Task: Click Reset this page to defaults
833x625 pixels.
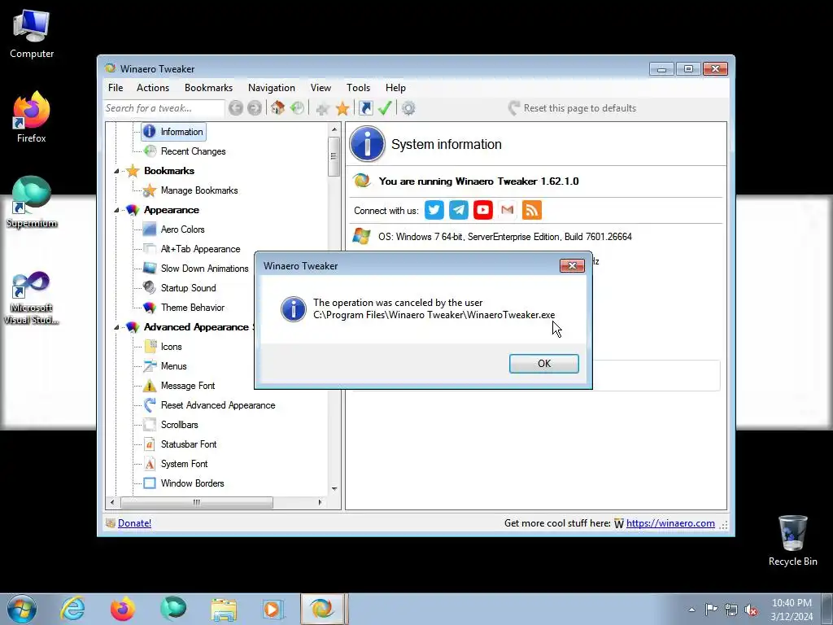Action: pos(572,108)
